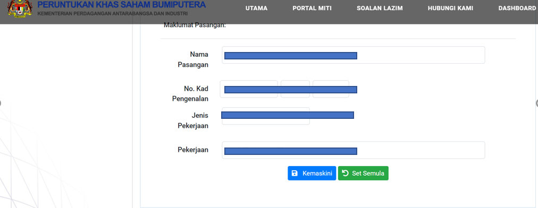The width and height of the screenshot is (538, 208).
Task: Click the circular reset arrow icon
Action: tap(345, 173)
